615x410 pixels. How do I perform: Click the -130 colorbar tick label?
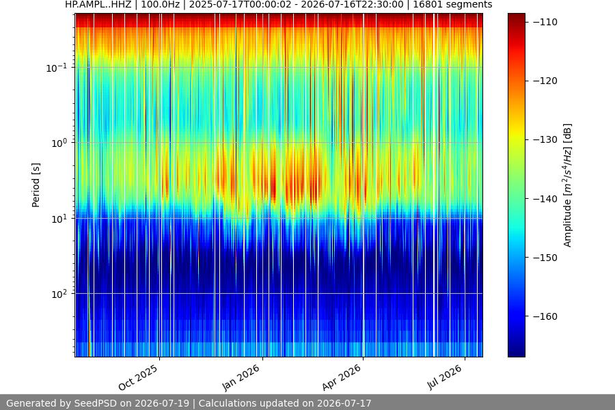(545, 139)
